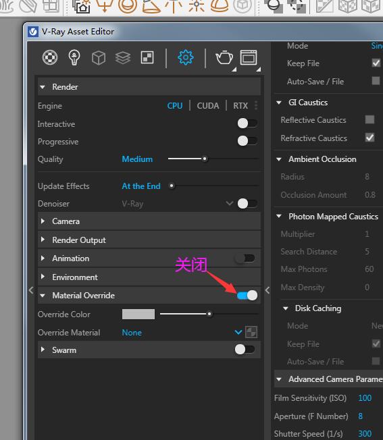Click the gray cube-in-circle toolbar icon

click(x=242, y=6)
